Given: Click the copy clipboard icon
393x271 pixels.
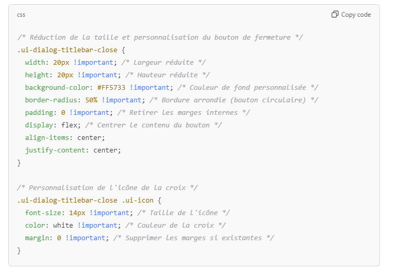Looking at the screenshot, I should pyautogui.click(x=335, y=14).
